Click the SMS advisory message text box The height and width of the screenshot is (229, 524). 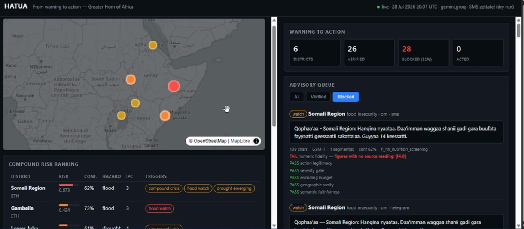click(x=396, y=132)
